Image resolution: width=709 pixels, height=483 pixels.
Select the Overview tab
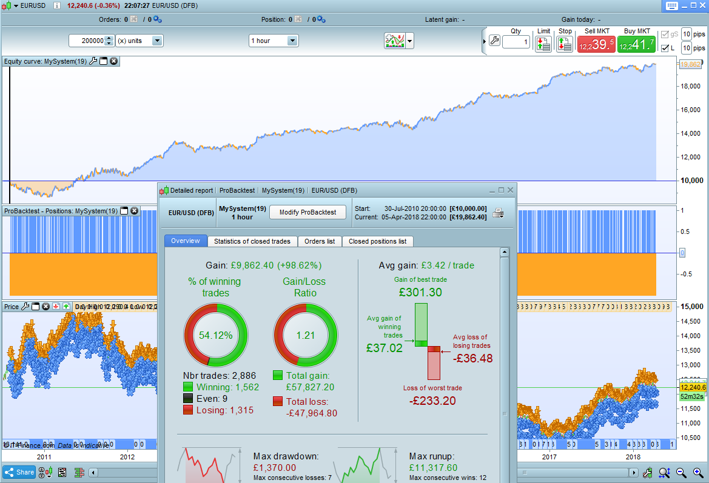(186, 241)
